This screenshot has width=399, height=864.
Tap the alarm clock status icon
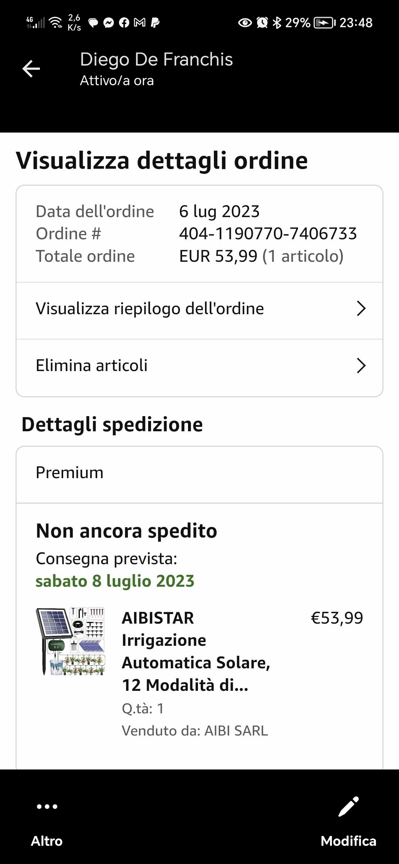(x=262, y=23)
